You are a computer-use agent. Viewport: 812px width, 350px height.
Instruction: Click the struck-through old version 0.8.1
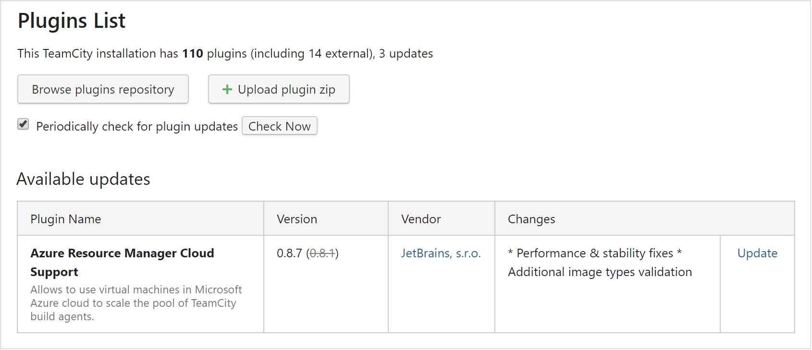click(x=322, y=253)
